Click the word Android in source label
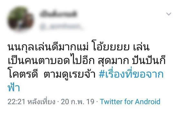The height and width of the screenshot is (116, 179). pos(148,101)
